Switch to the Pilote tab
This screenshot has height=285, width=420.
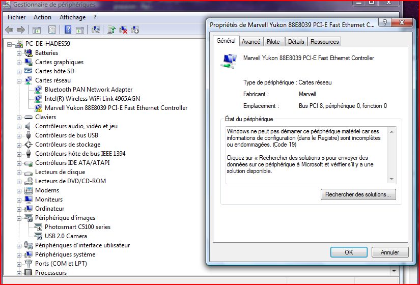(273, 42)
